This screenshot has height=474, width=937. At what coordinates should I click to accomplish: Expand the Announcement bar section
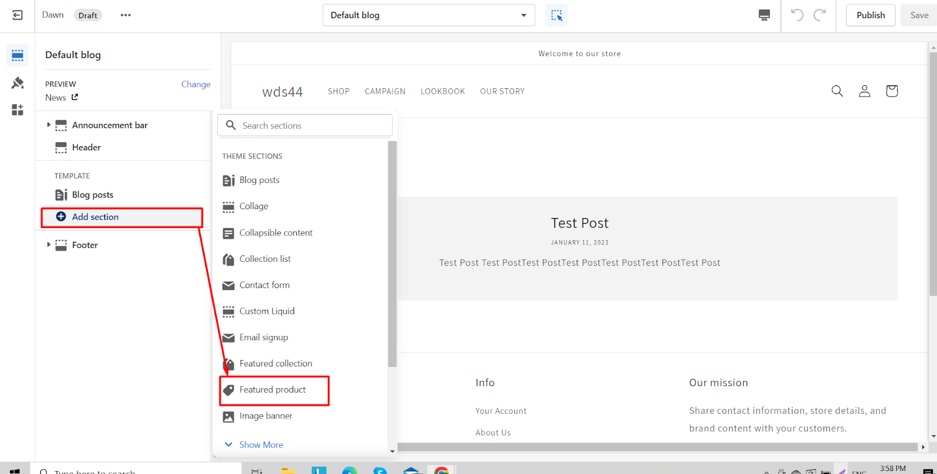coord(49,125)
